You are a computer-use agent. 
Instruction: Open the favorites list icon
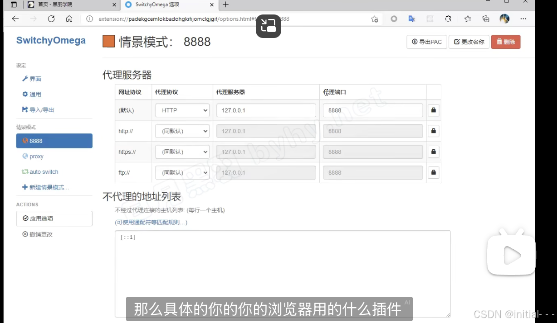(x=468, y=19)
